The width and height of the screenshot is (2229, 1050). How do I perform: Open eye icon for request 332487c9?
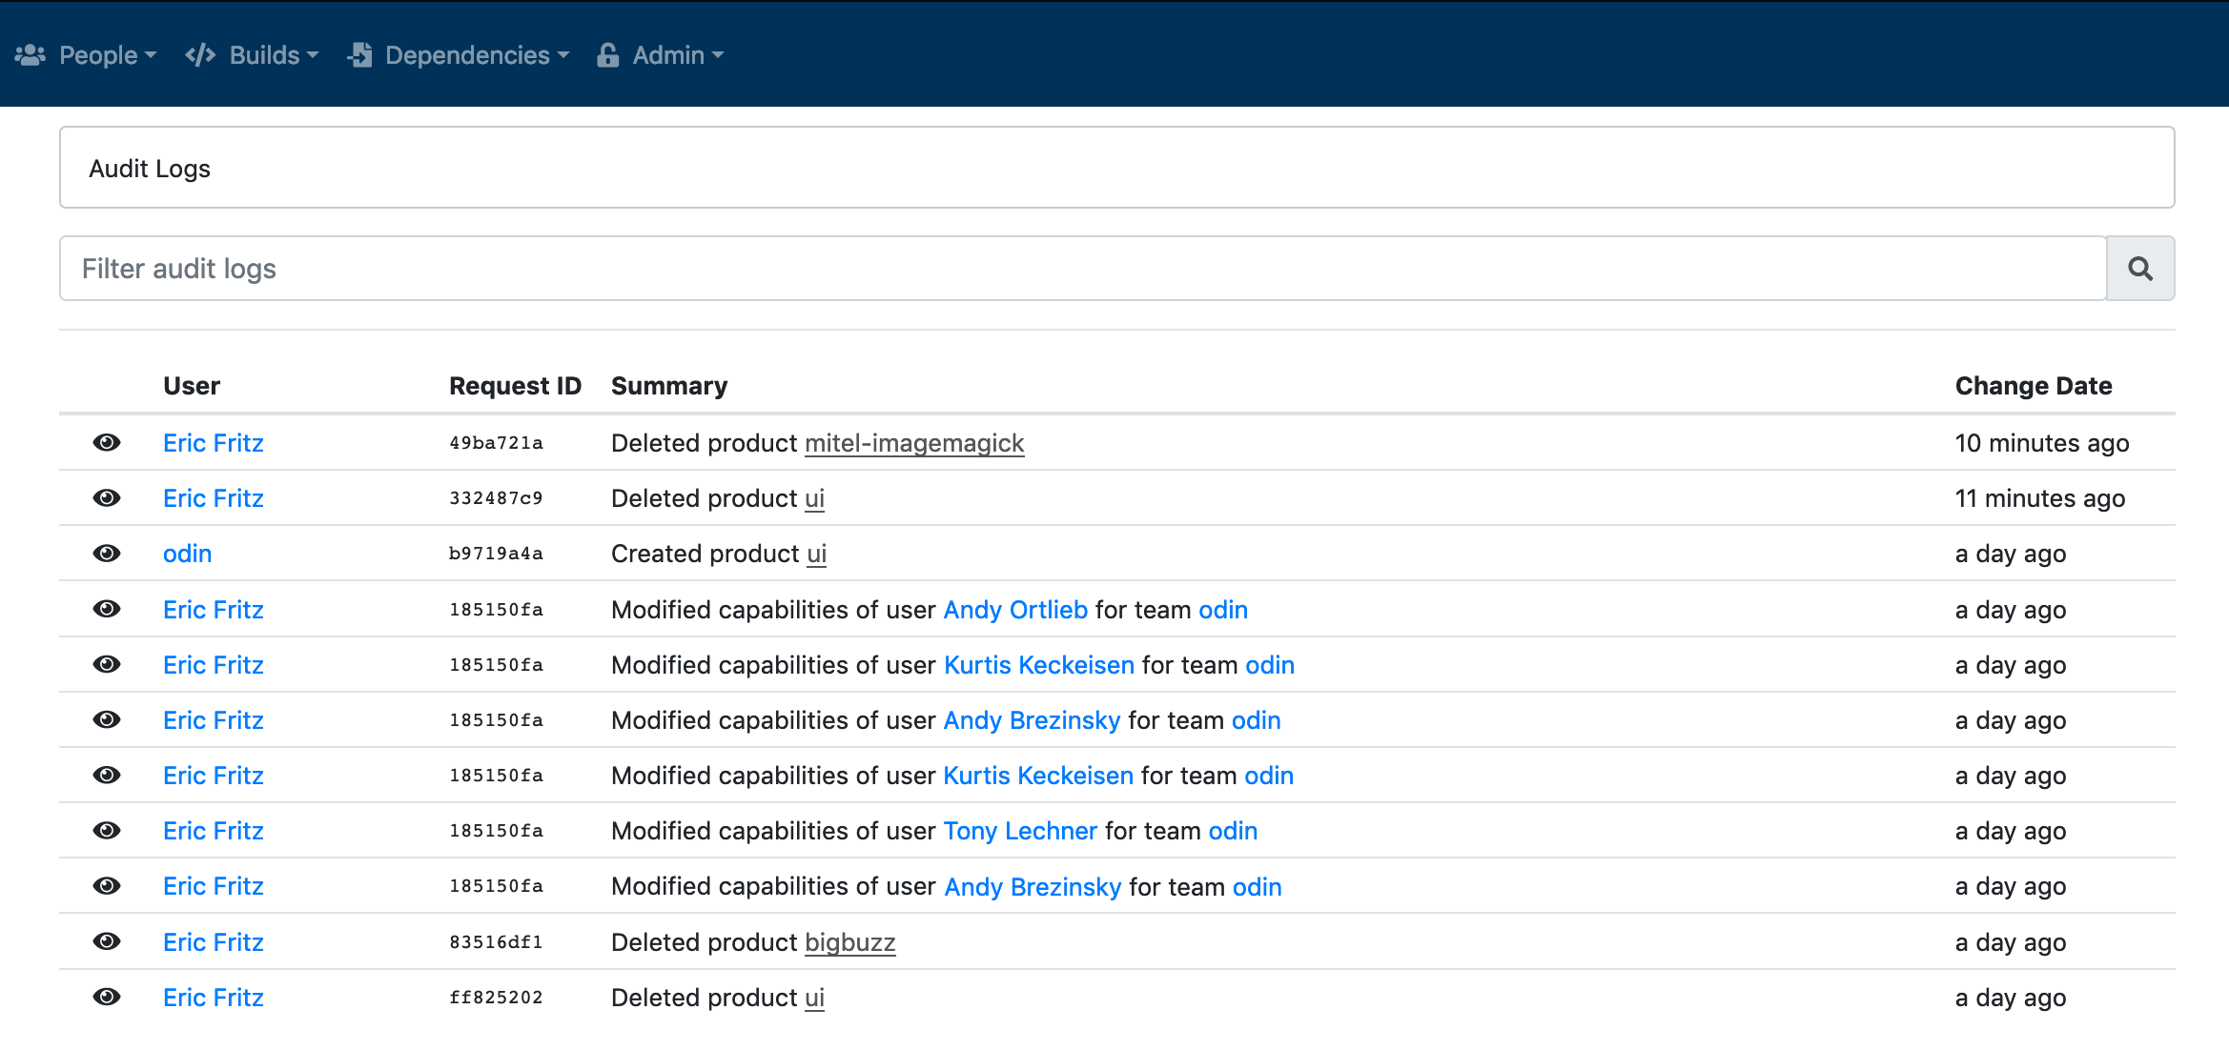coord(107,497)
